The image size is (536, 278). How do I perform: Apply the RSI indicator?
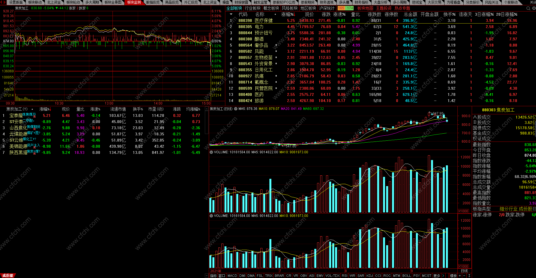pyautogui.click(x=345, y=276)
